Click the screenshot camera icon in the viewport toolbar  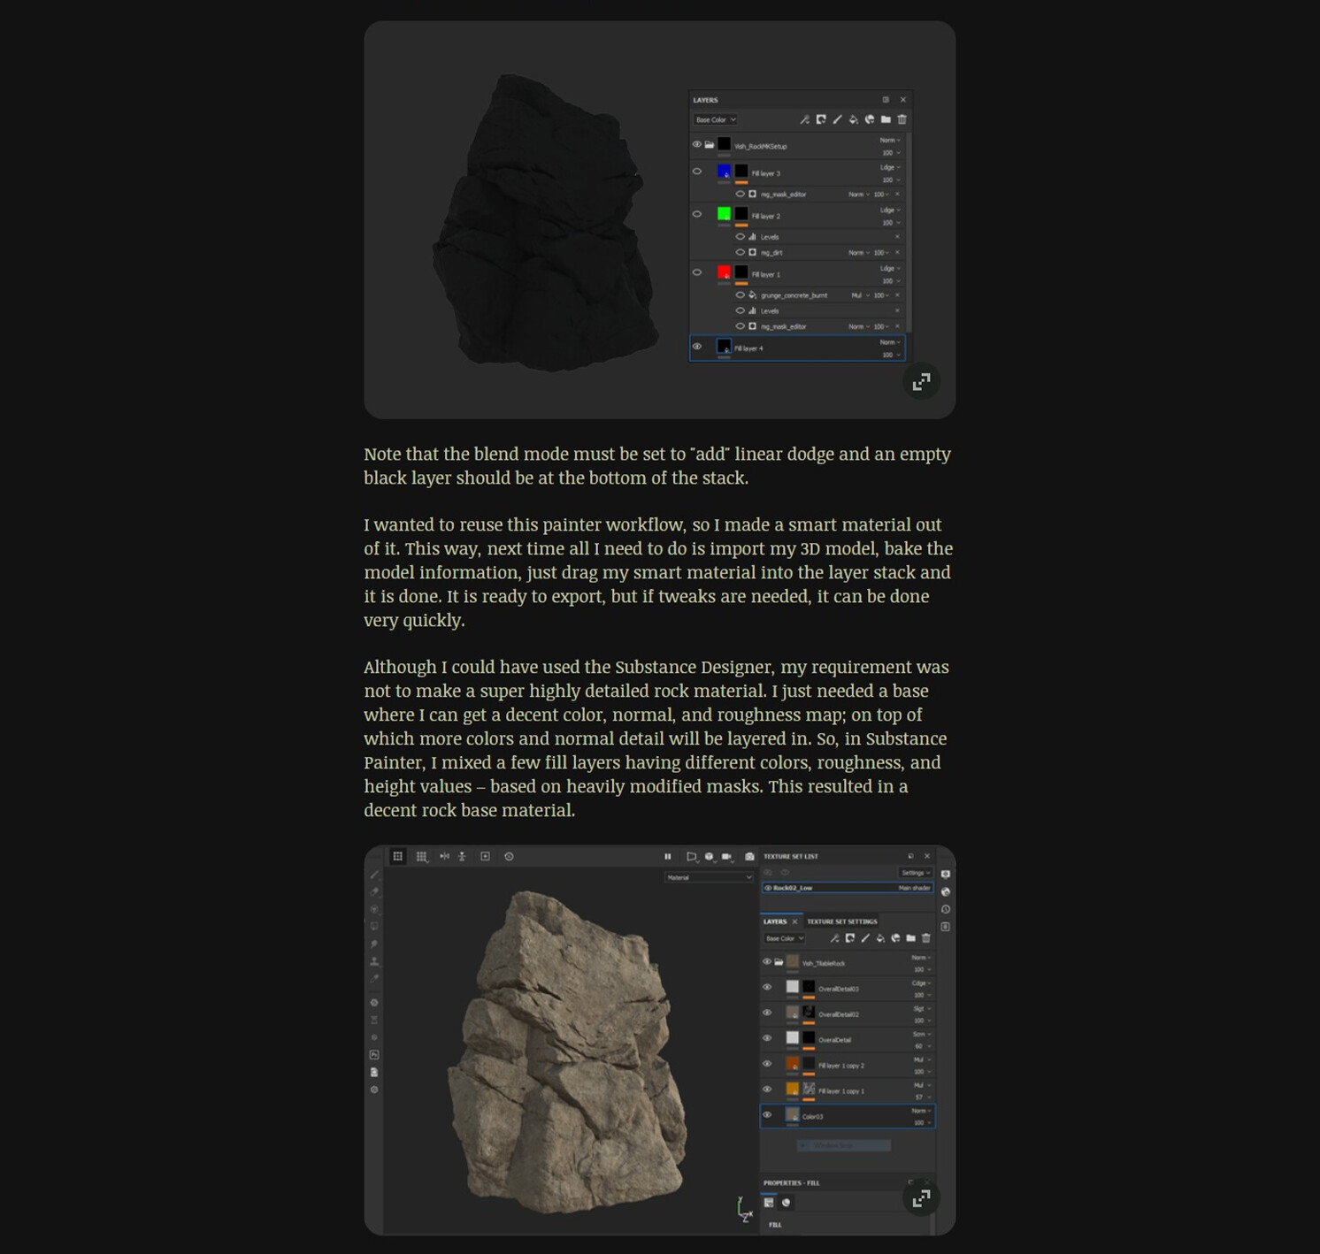click(x=748, y=857)
